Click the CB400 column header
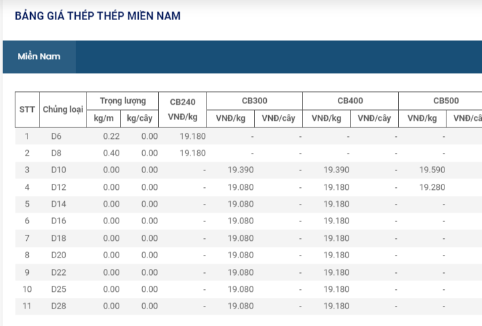 [351, 101]
